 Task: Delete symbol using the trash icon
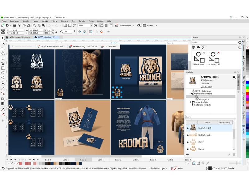click(234, 154)
